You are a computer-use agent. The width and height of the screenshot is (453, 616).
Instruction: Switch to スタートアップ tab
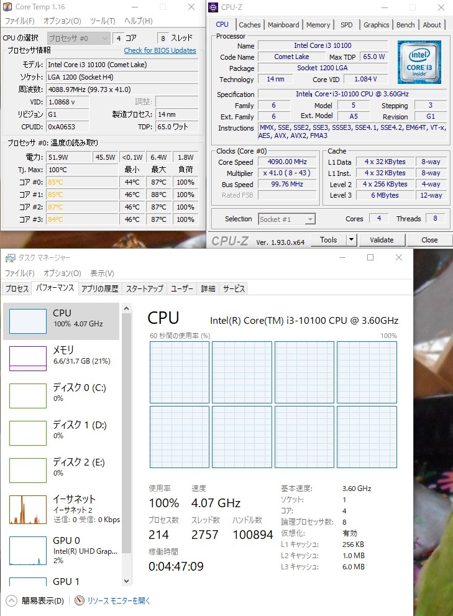coord(144,289)
